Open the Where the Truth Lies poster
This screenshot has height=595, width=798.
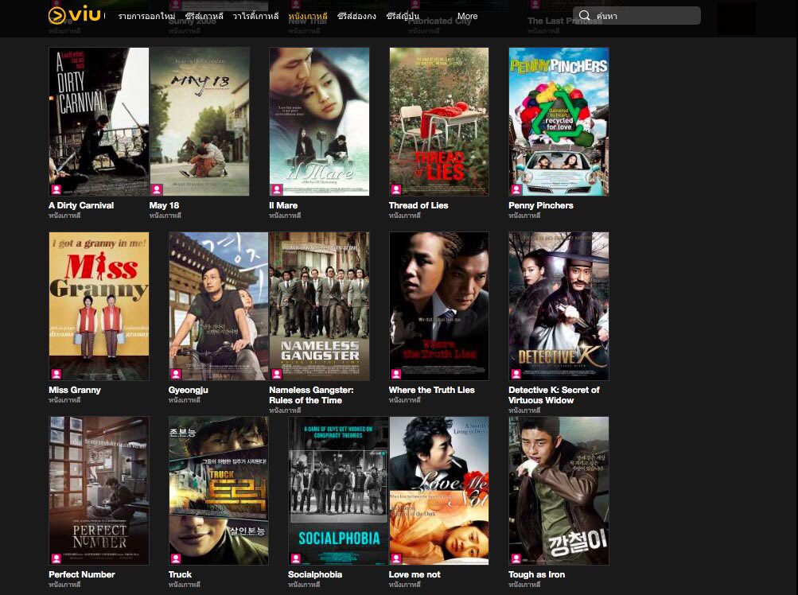coord(438,306)
